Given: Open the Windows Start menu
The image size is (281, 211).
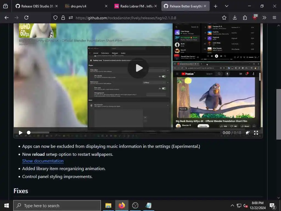Looking at the screenshot, I should pyautogui.click(x=7, y=206).
